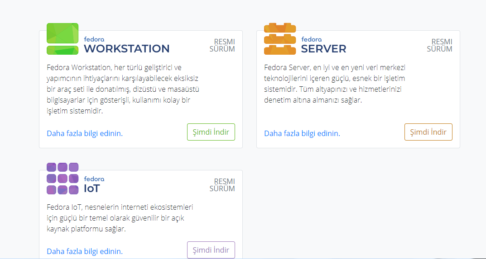Click the SERVER heading text
Viewport: 486px width, 259px height.
tap(323, 49)
